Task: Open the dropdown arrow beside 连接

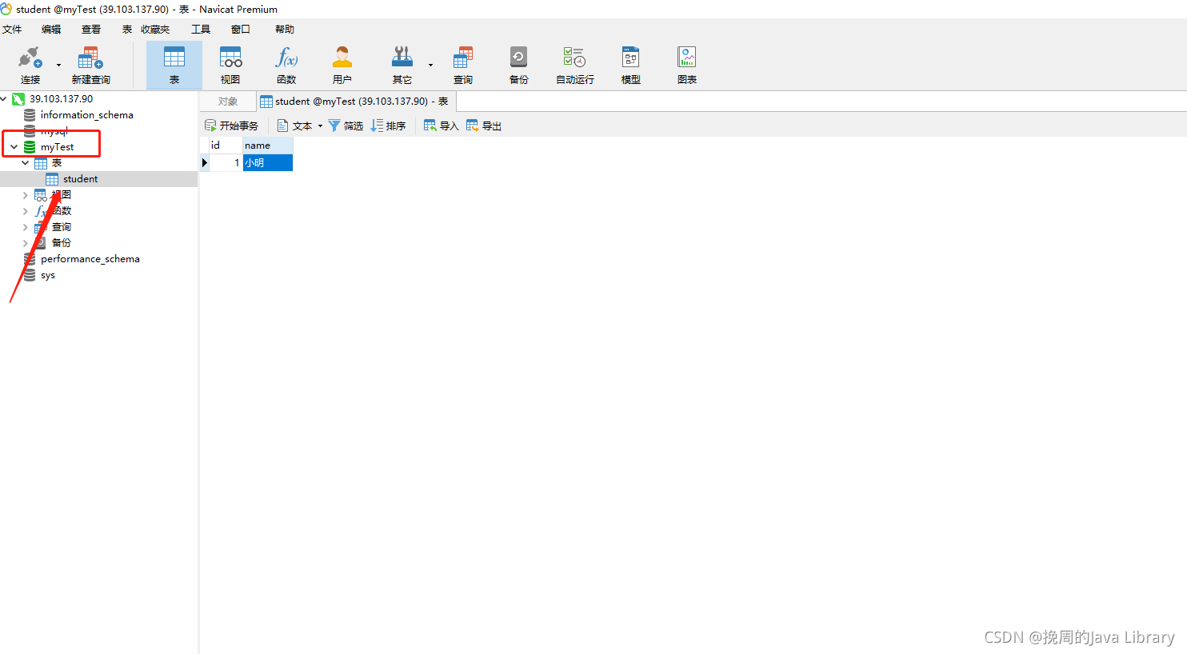Action: pyautogui.click(x=58, y=65)
